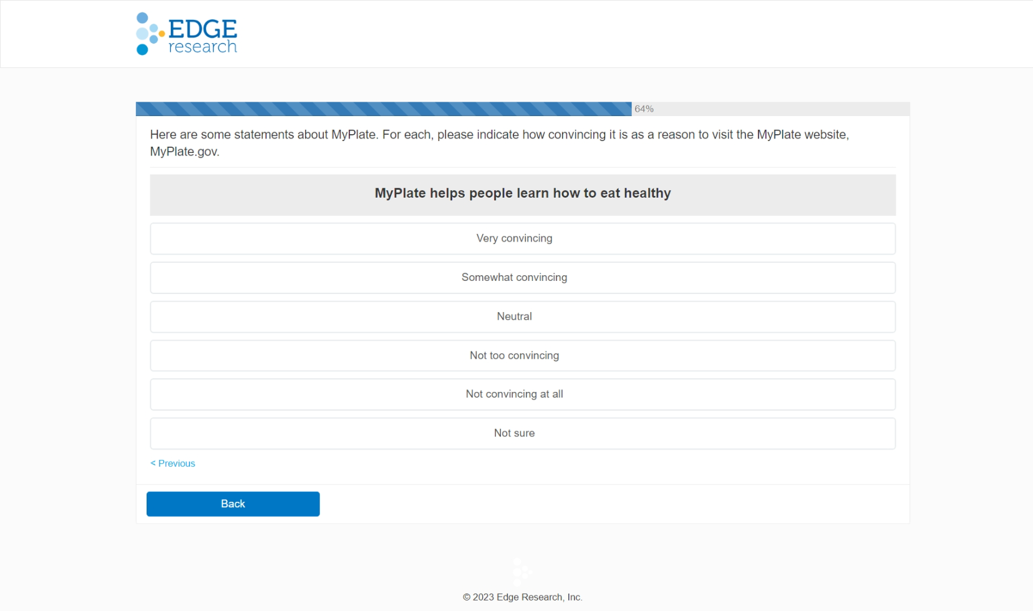The height and width of the screenshot is (611, 1033).
Task: Click the survey instructions mentioning MyPlate.gov
Action: coord(499,143)
